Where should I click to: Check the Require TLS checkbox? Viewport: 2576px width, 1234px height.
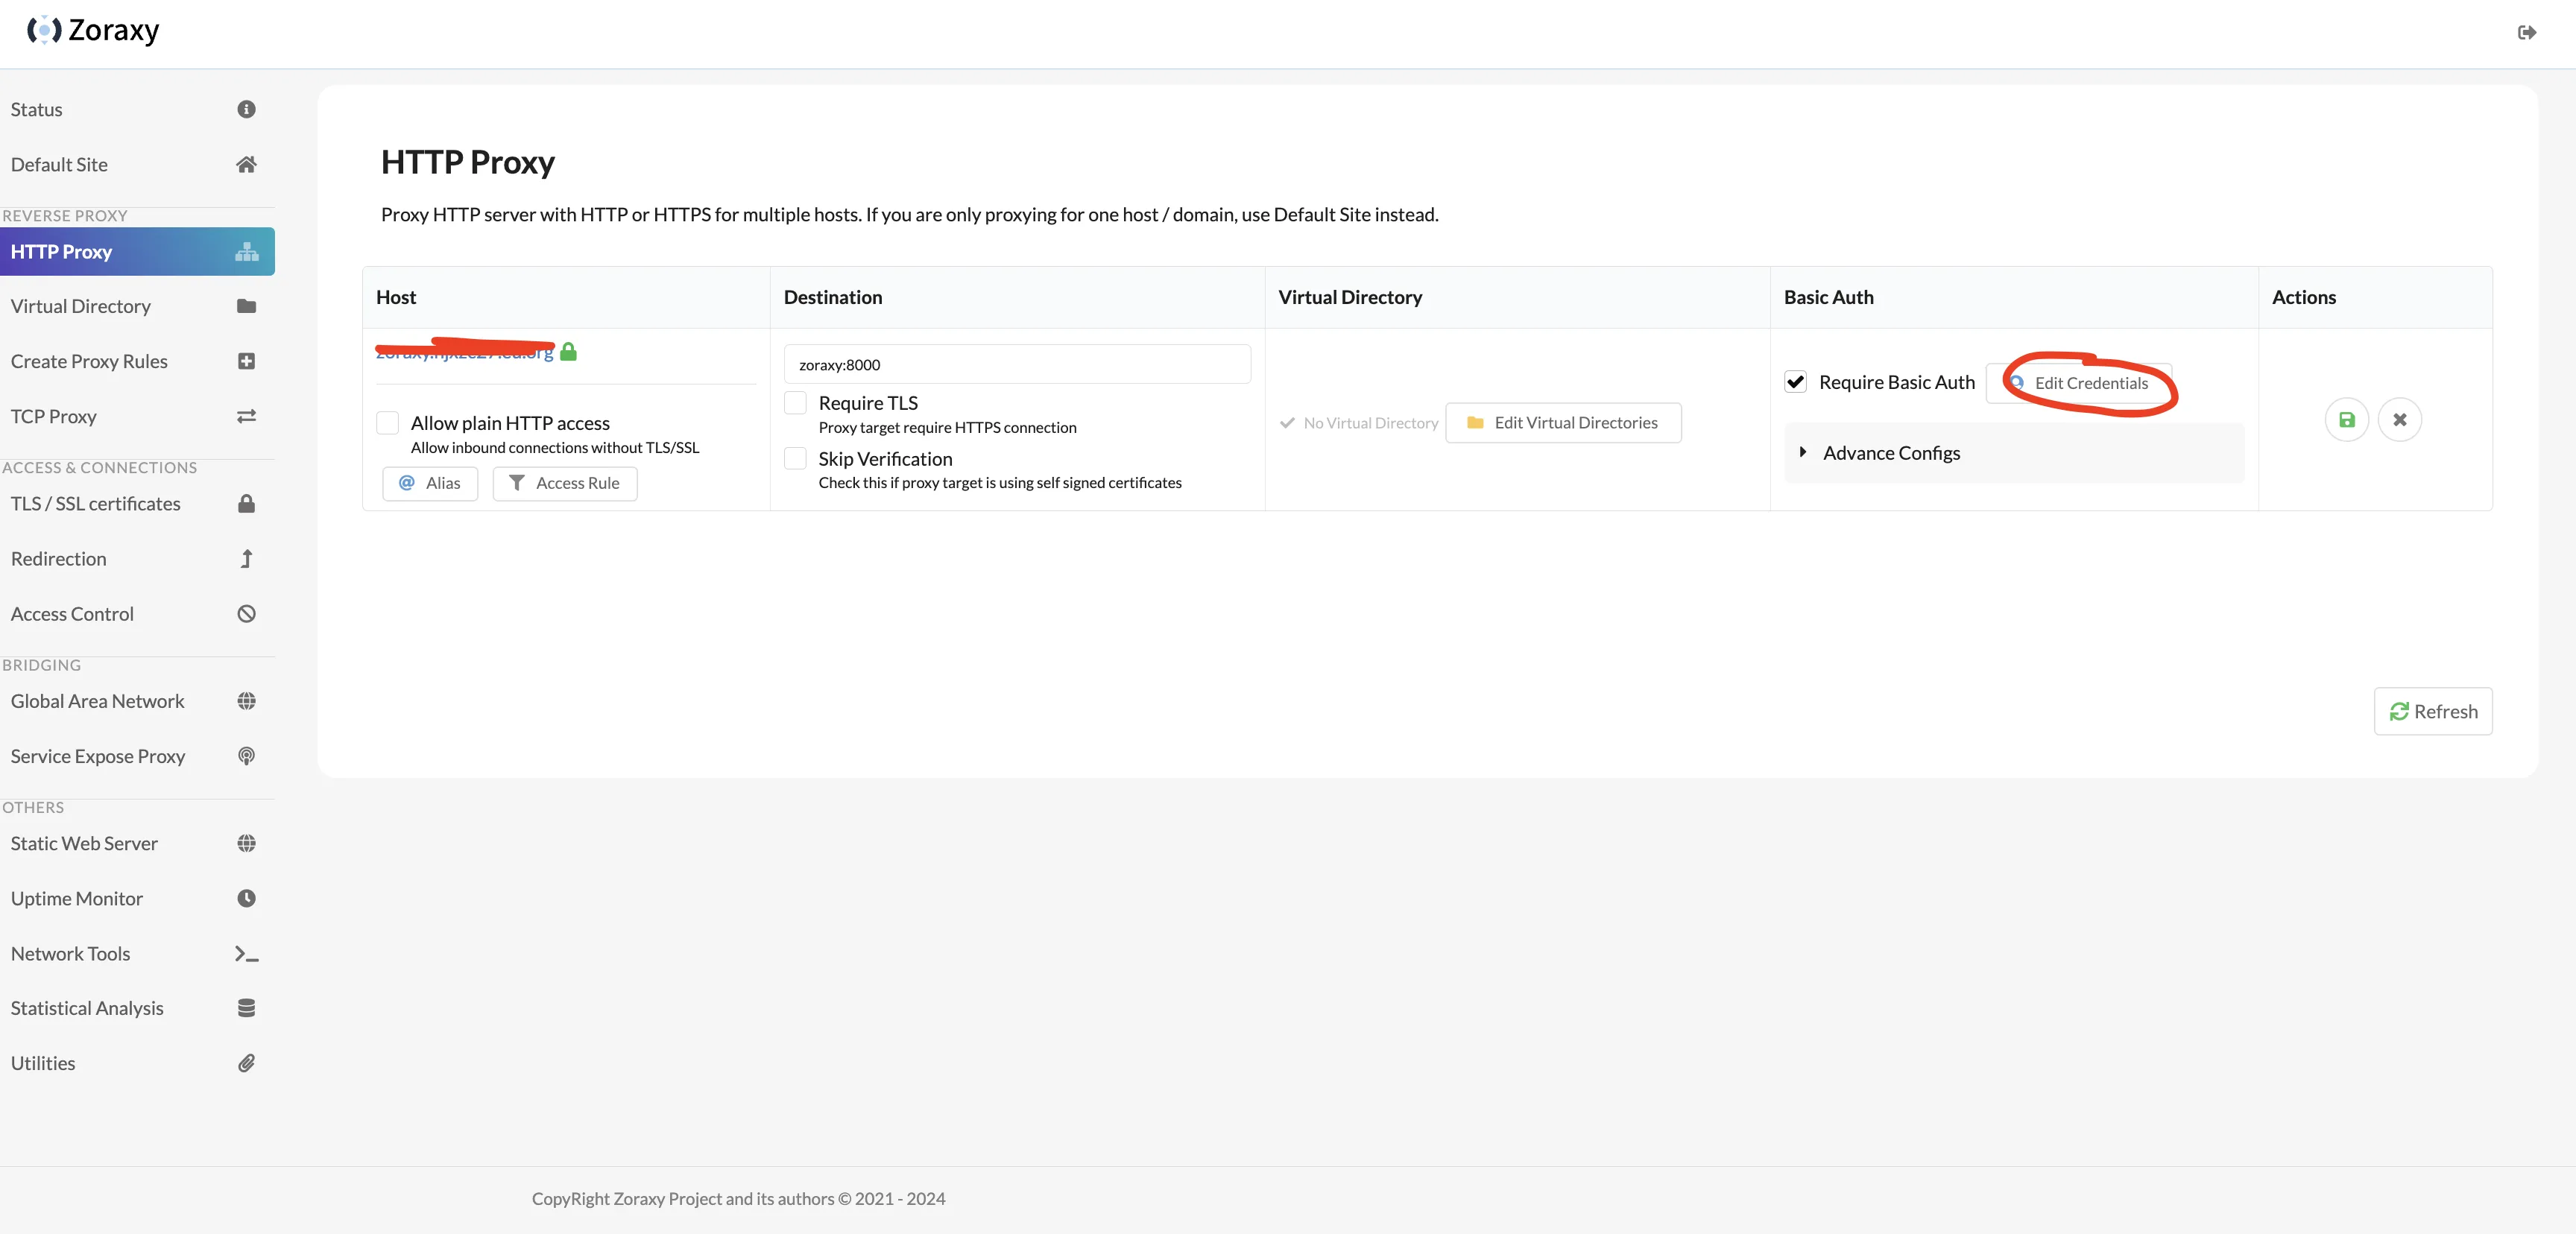795,403
